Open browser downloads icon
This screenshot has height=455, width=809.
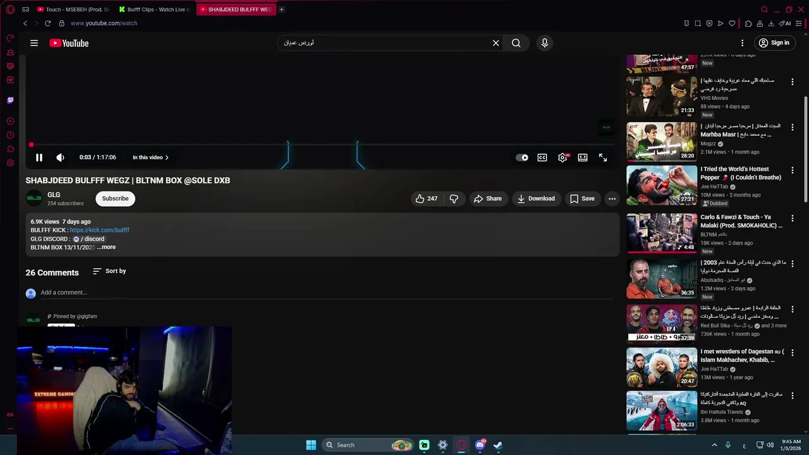pos(771,23)
